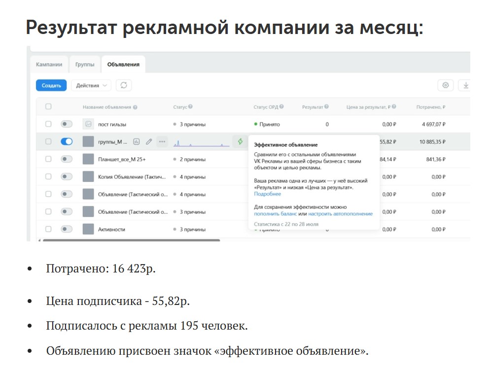Click the horizontal table scrollbar
Image resolution: width=489 pixels, height=370 pixels.
(131, 240)
